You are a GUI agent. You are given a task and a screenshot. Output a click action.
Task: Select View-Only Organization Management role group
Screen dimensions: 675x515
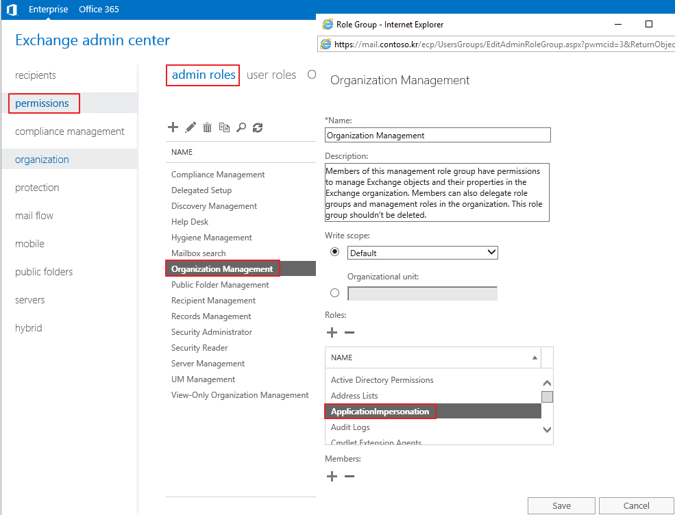240,395
